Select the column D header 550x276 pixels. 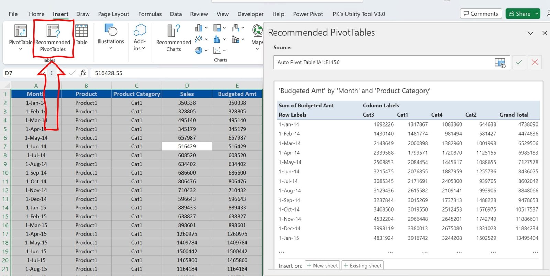187,86
